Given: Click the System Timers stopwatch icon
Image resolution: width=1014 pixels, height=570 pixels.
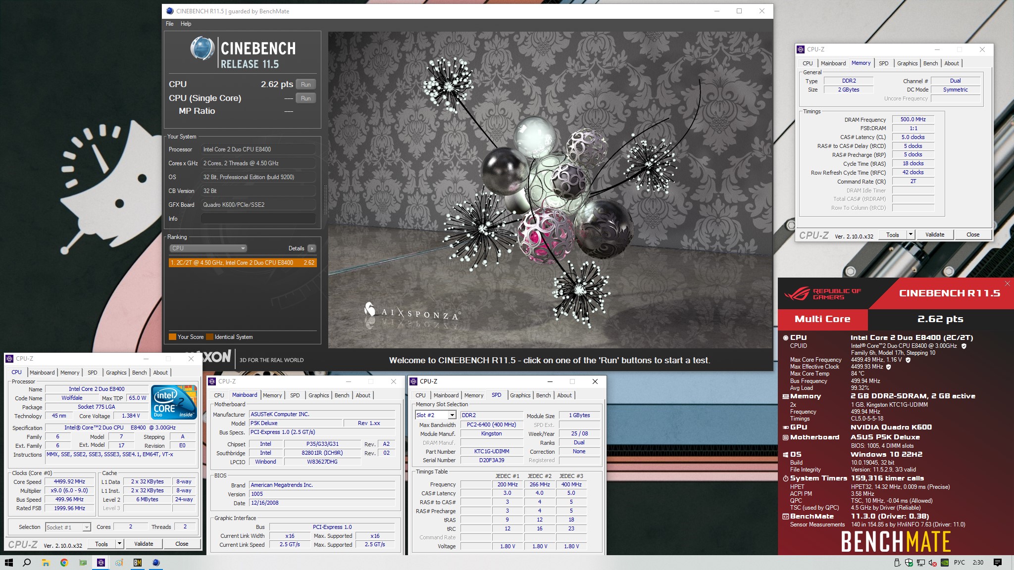Looking at the screenshot, I should click(x=785, y=478).
